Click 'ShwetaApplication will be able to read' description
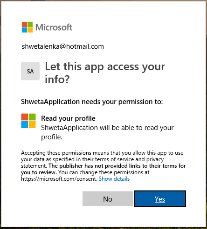Screen dimensions: 207x229 107,132
